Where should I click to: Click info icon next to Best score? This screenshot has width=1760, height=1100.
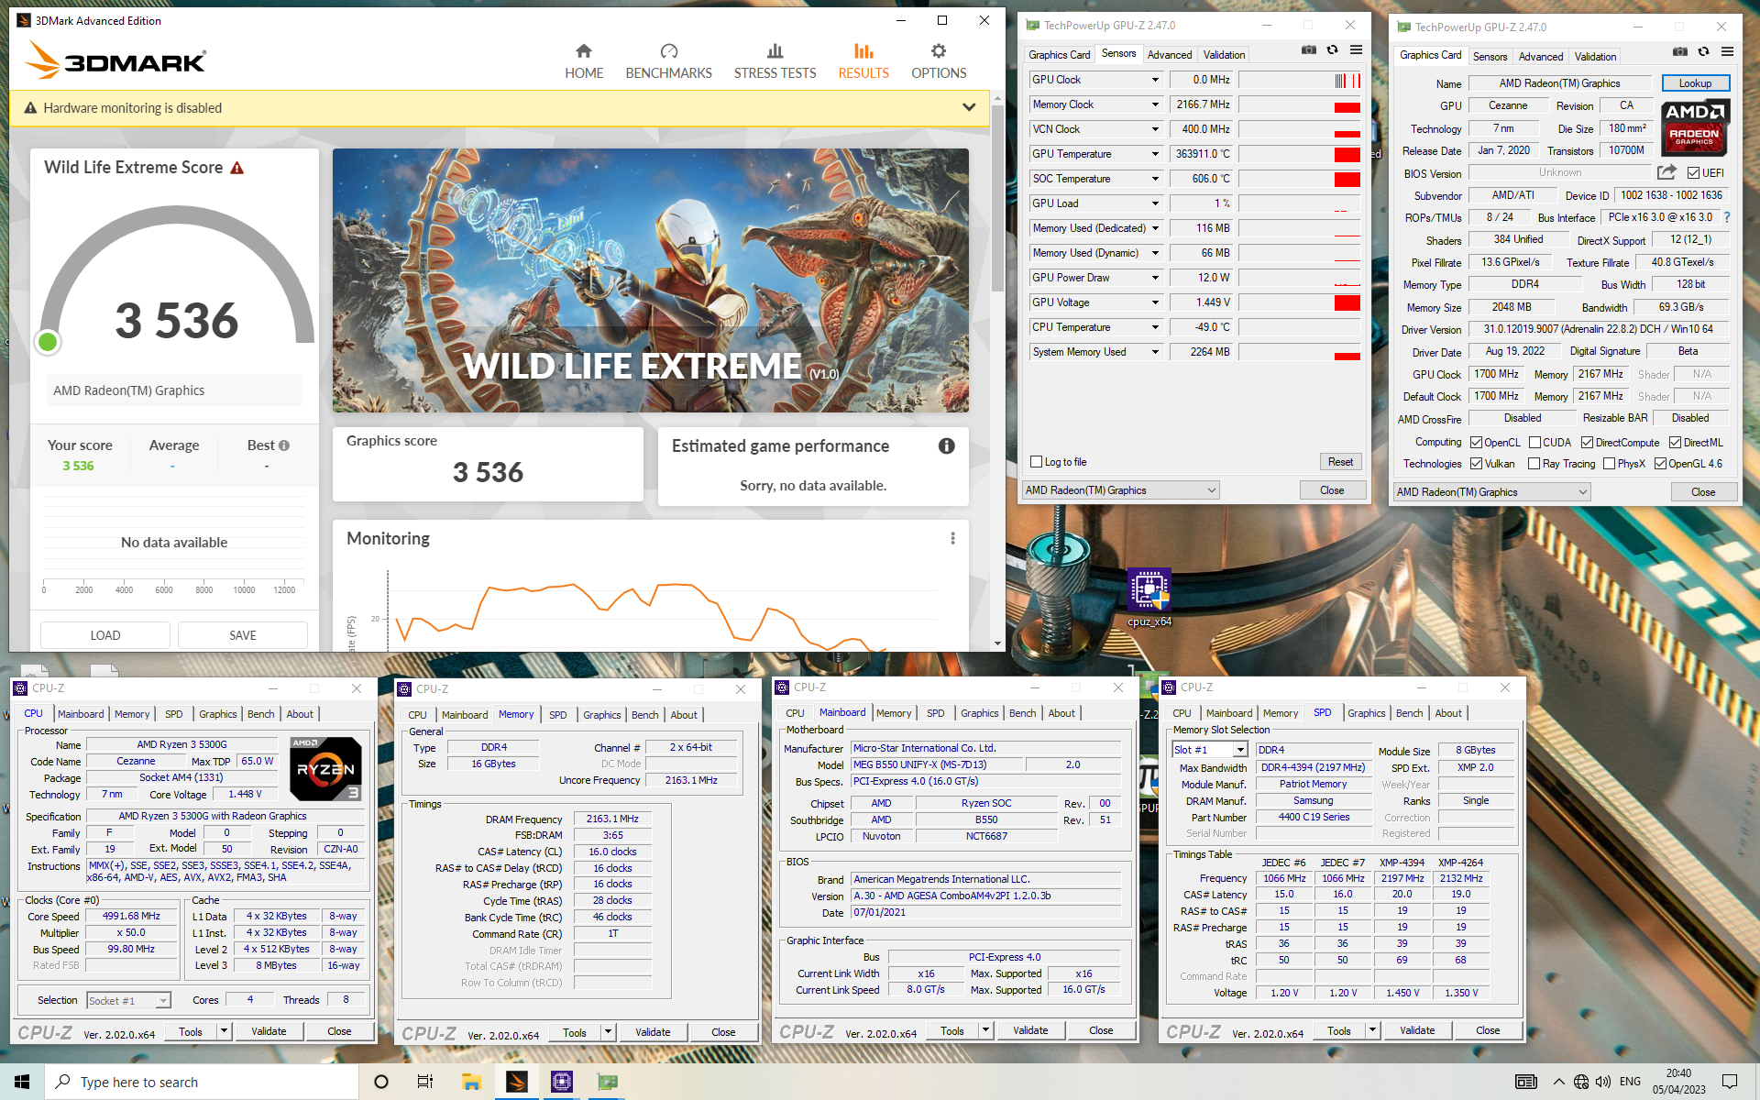284,445
